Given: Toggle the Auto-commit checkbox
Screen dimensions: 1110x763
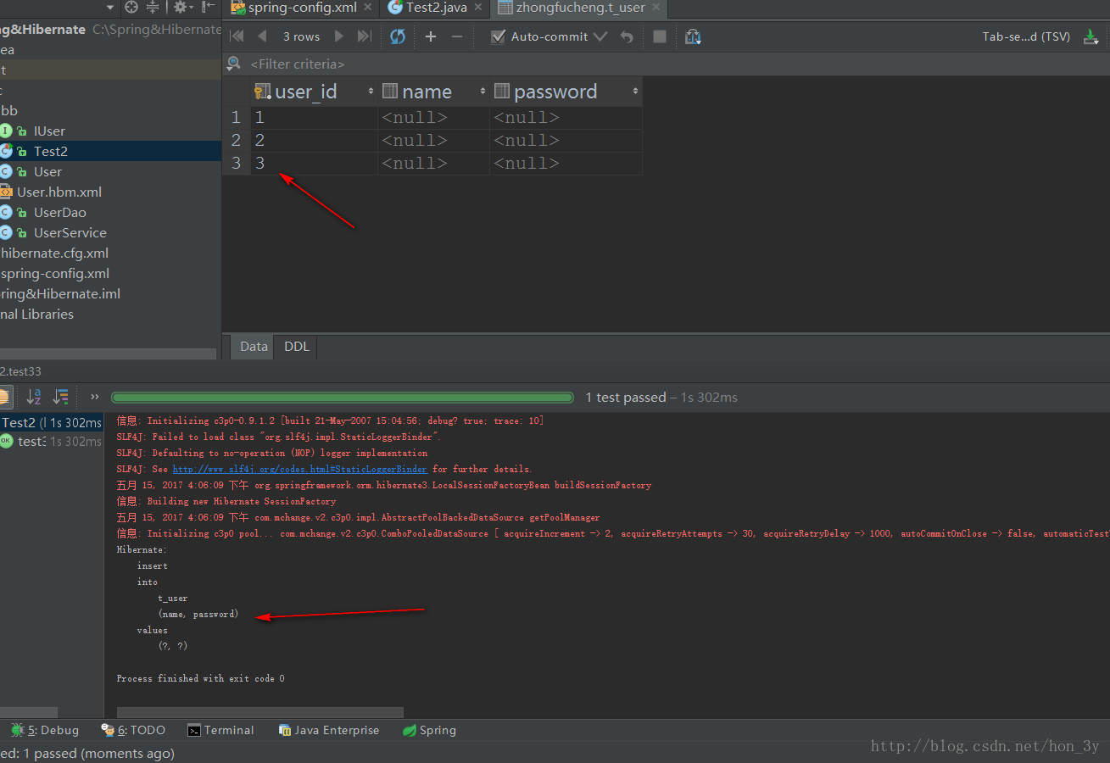Looking at the screenshot, I should click(499, 36).
